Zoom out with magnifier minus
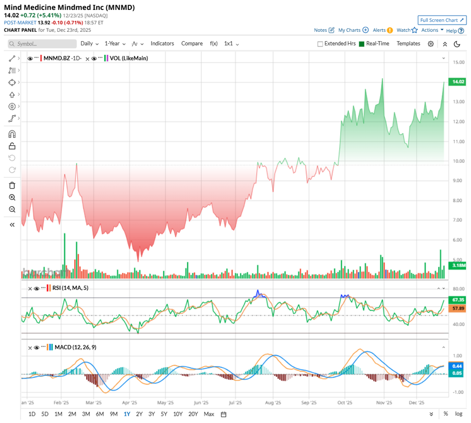Image resolution: width=471 pixels, height=423 pixels. [12, 209]
